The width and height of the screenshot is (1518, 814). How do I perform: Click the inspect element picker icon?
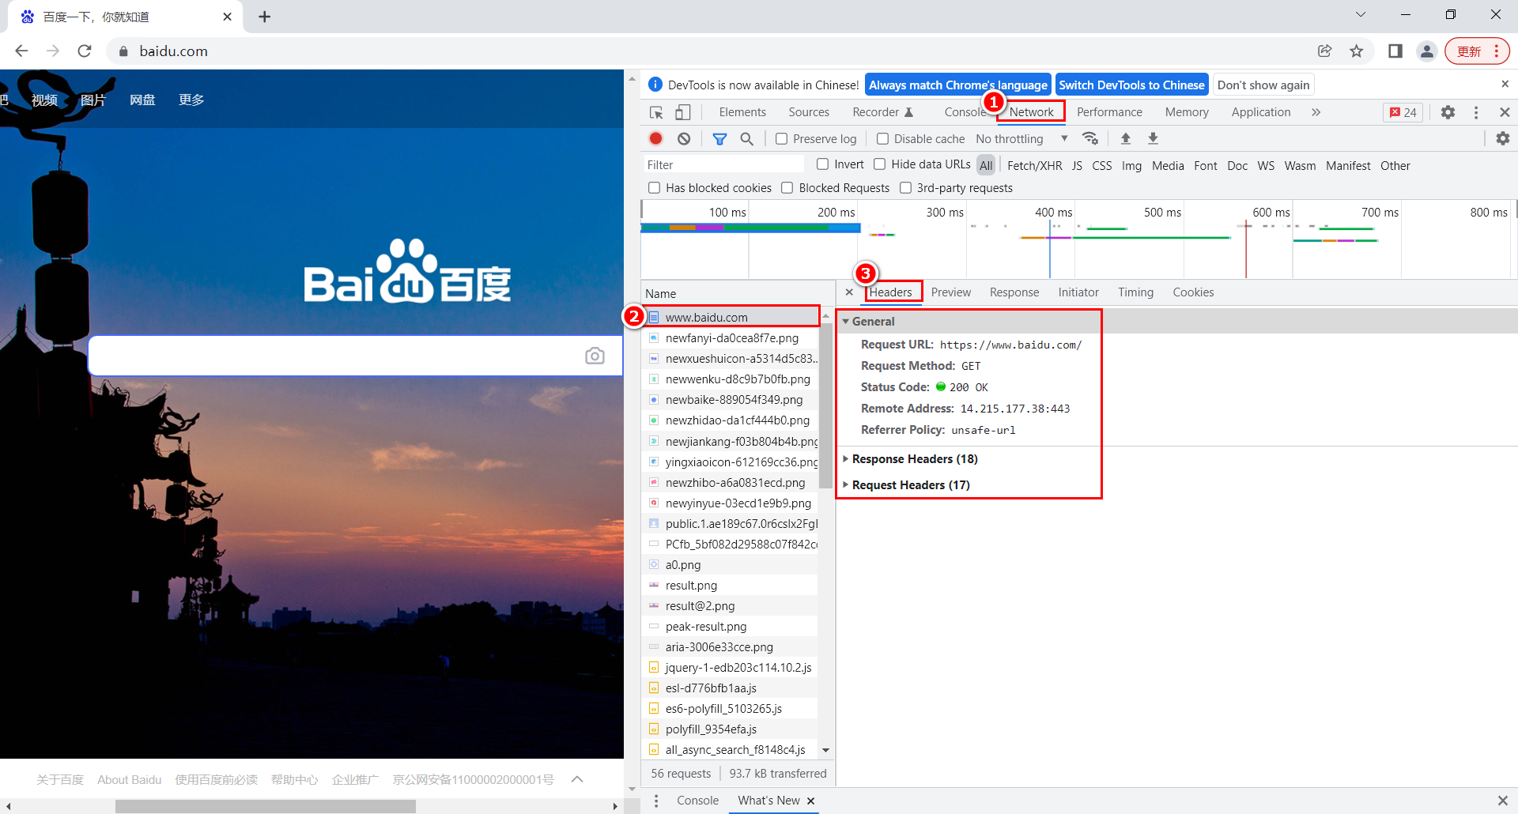[656, 112]
